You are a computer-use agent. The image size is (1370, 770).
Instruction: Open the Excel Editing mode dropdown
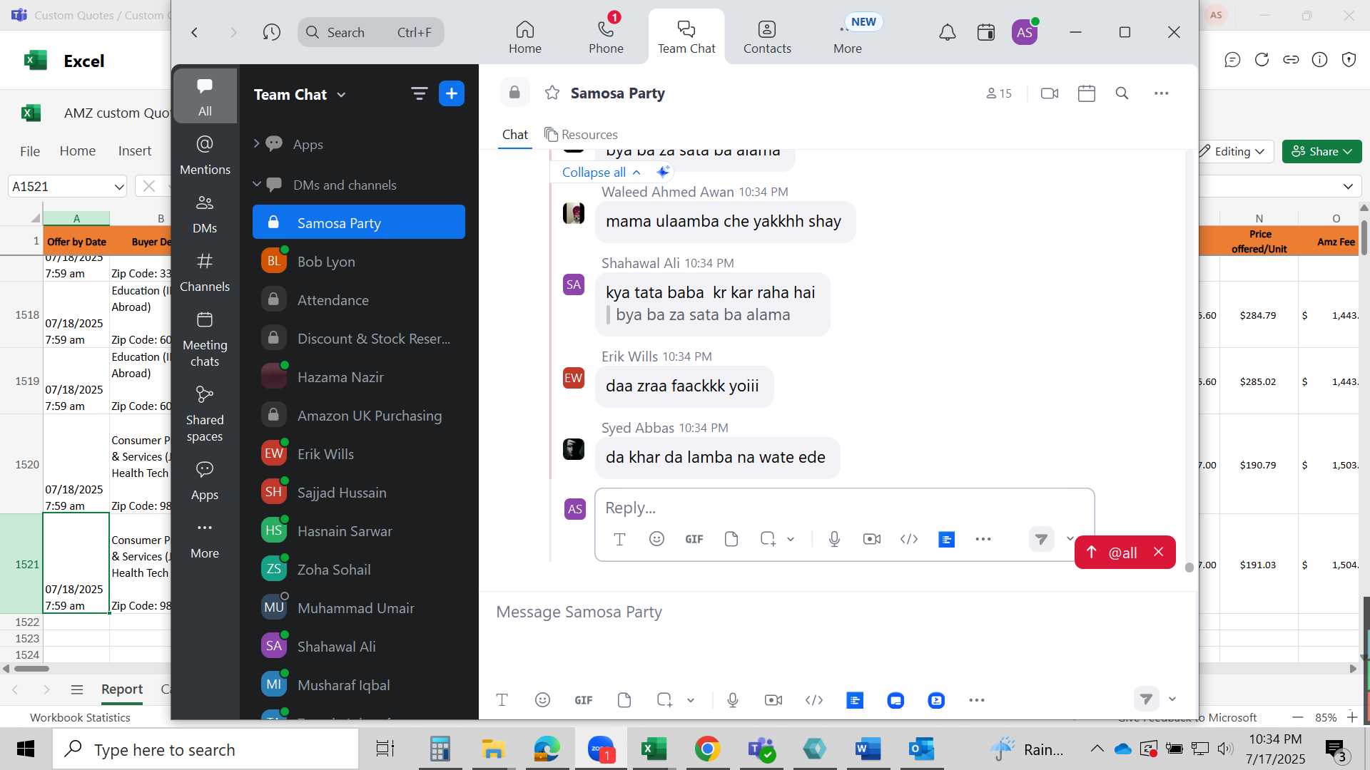(x=1233, y=151)
